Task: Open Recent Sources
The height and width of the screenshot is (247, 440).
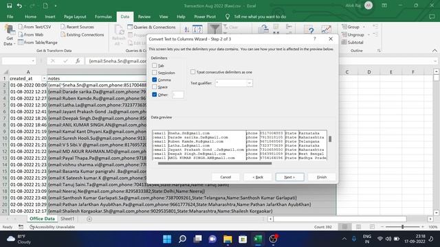Action: [x=77, y=27]
